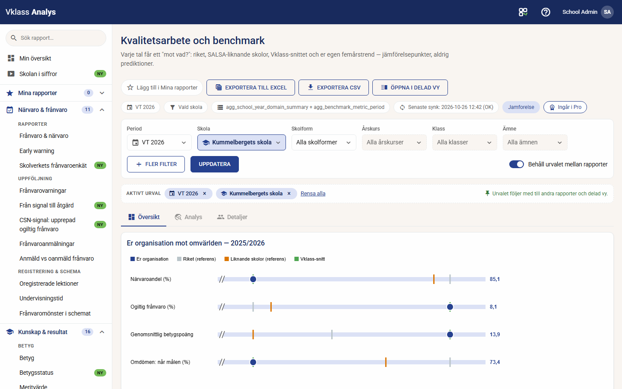Click Lägg till i Mina rapporter button
This screenshot has width=622, height=389.
coord(162,87)
